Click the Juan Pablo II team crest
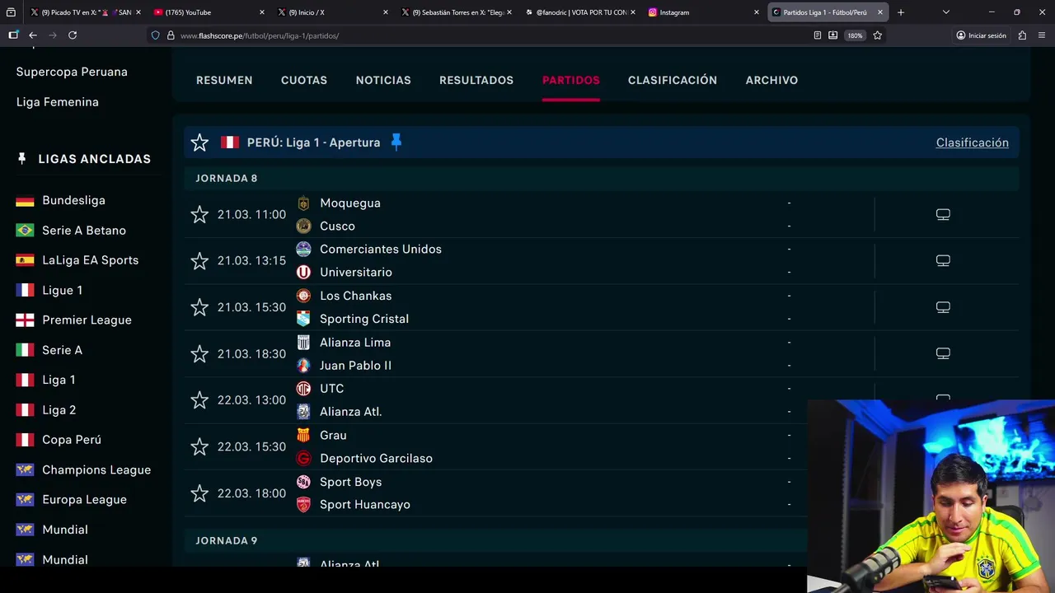This screenshot has width=1055, height=593. click(x=303, y=365)
